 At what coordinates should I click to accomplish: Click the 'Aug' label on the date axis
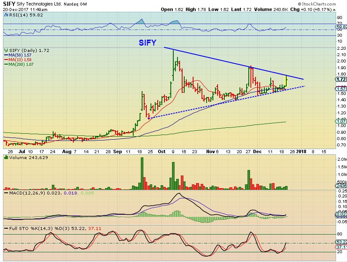[67, 151]
